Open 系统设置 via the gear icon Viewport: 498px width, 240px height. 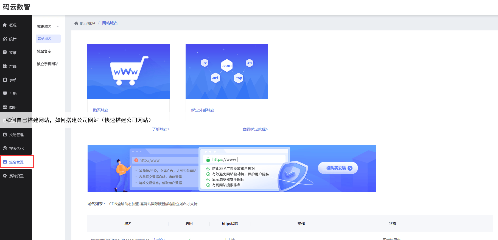click(x=5, y=176)
